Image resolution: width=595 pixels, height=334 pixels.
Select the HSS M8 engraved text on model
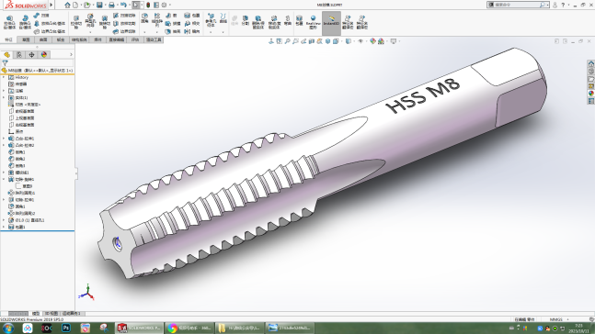422,95
